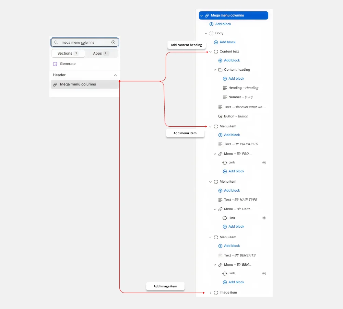Click inside the mega menu columns search field
Viewport: 343px width, 309px height.
(x=85, y=43)
